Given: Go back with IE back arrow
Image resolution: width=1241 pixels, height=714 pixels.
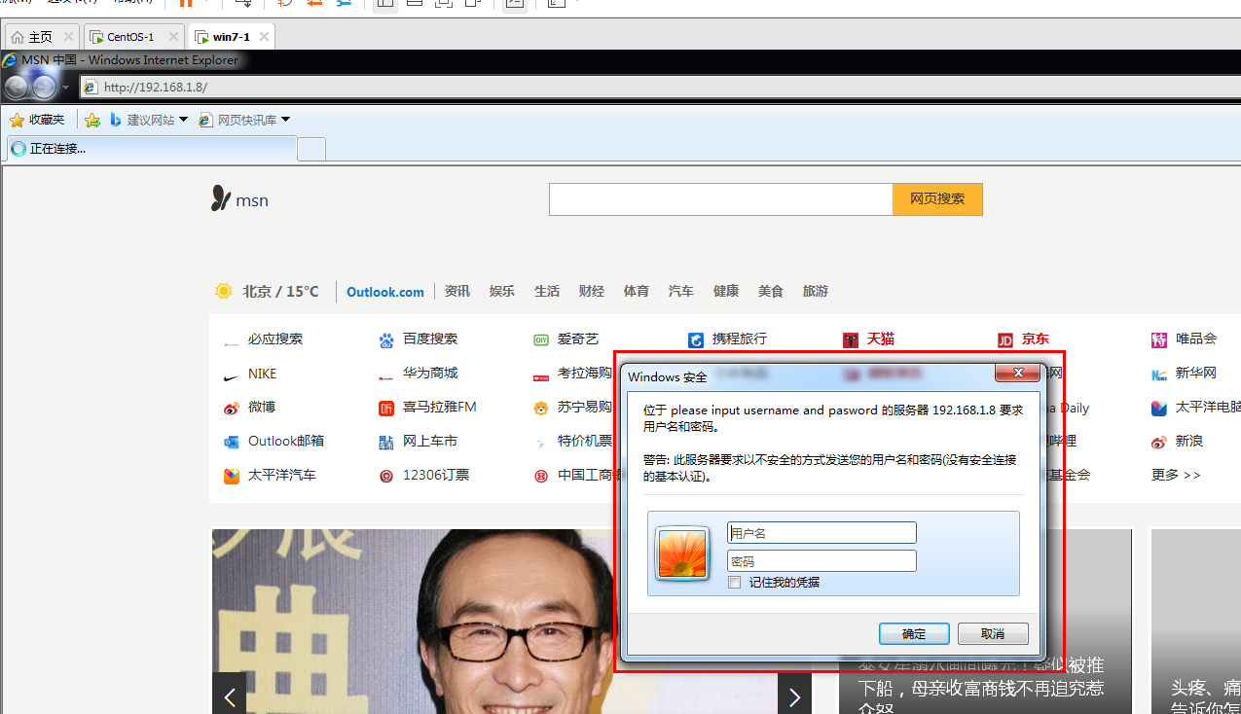Looking at the screenshot, I should point(17,88).
